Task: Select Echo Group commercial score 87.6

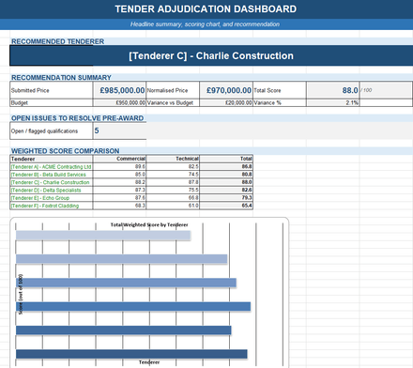Action: [119, 198]
